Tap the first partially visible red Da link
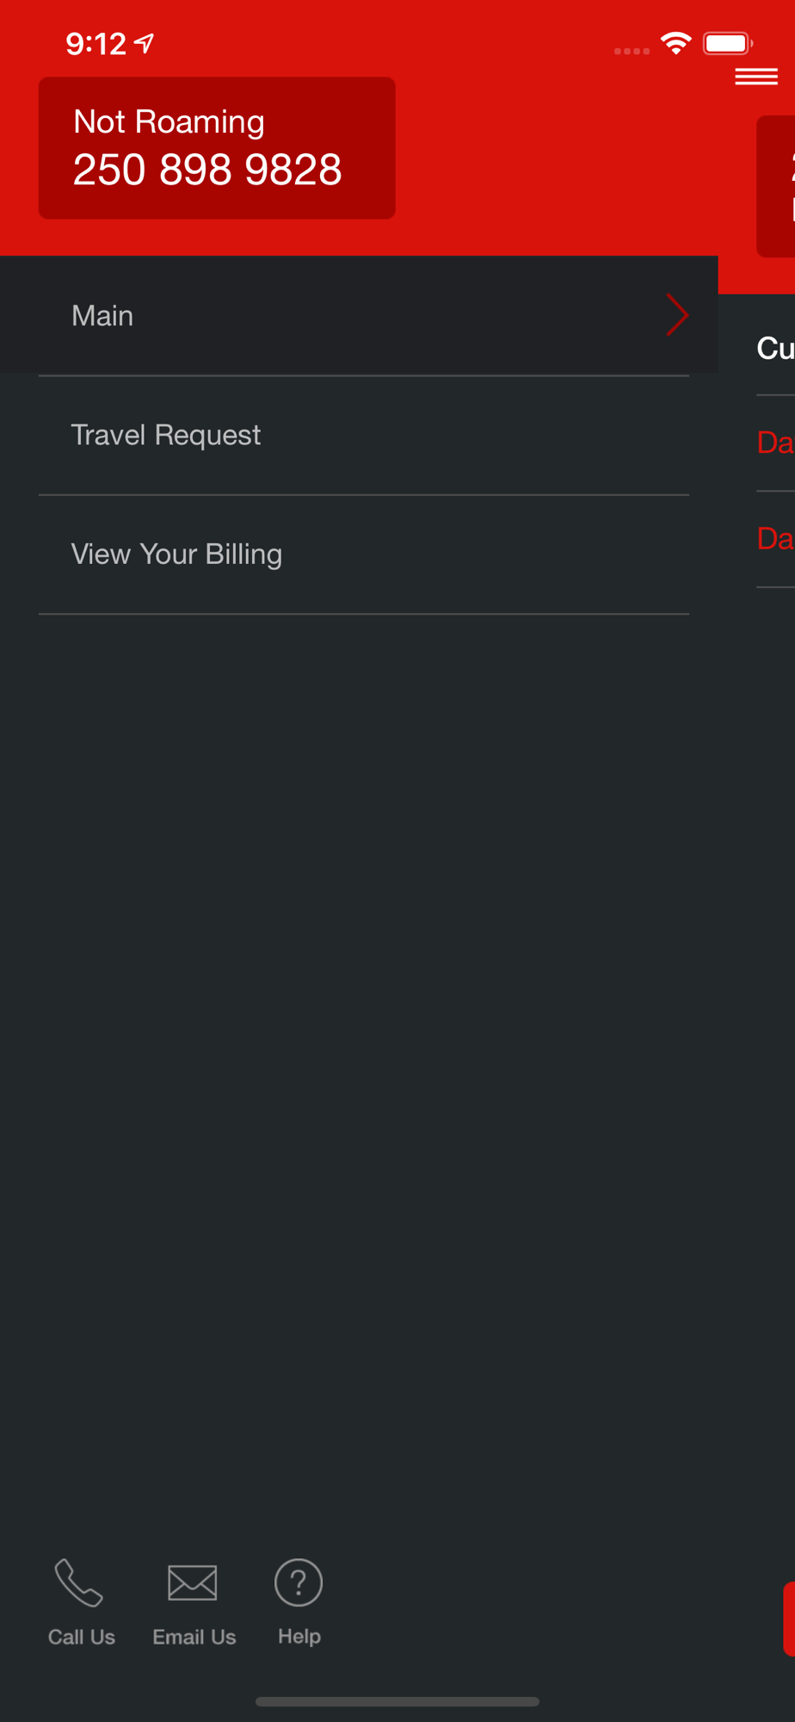The width and height of the screenshot is (795, 1722). pos(775,443)
